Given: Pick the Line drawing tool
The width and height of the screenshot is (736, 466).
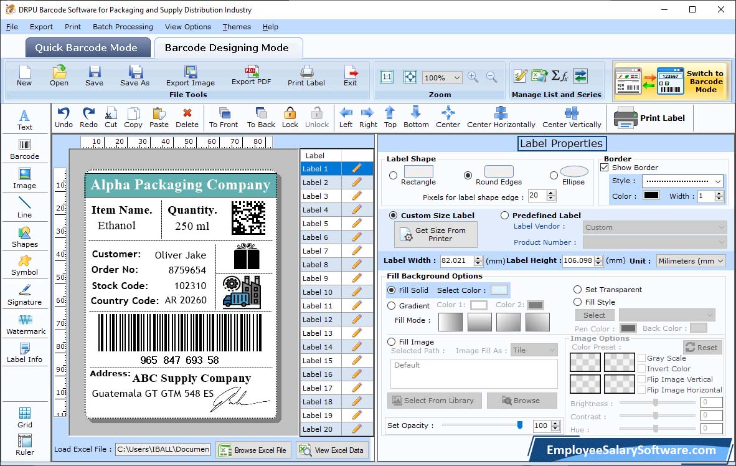Looking at the screenshot, I should [24, 207].
